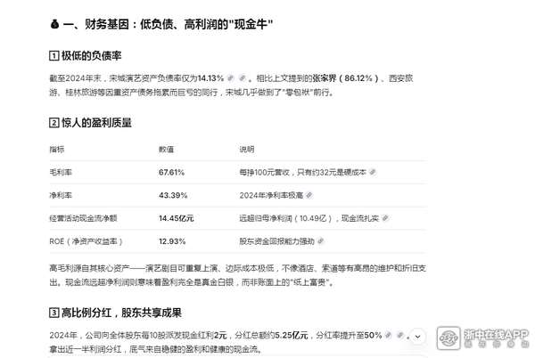
Task: Click the 极低的负债率 section heading
Action: 88,55
